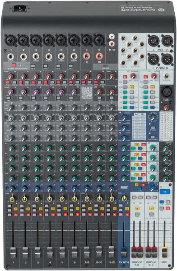
Task: Select the channel 5 blue FX send knob
Action: click(61, 188)
